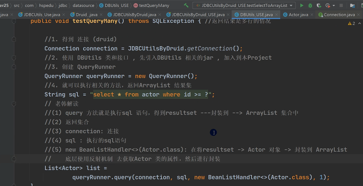
Task: Click the src breadcrumb
Action: pyautogui.click(x=17, y=5)
